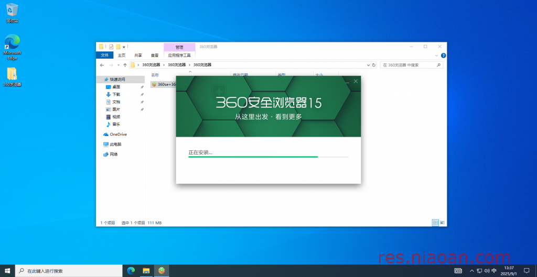Open Explorer help with the question mark
Screen dimensions: 537x277
tap(443, 56)
